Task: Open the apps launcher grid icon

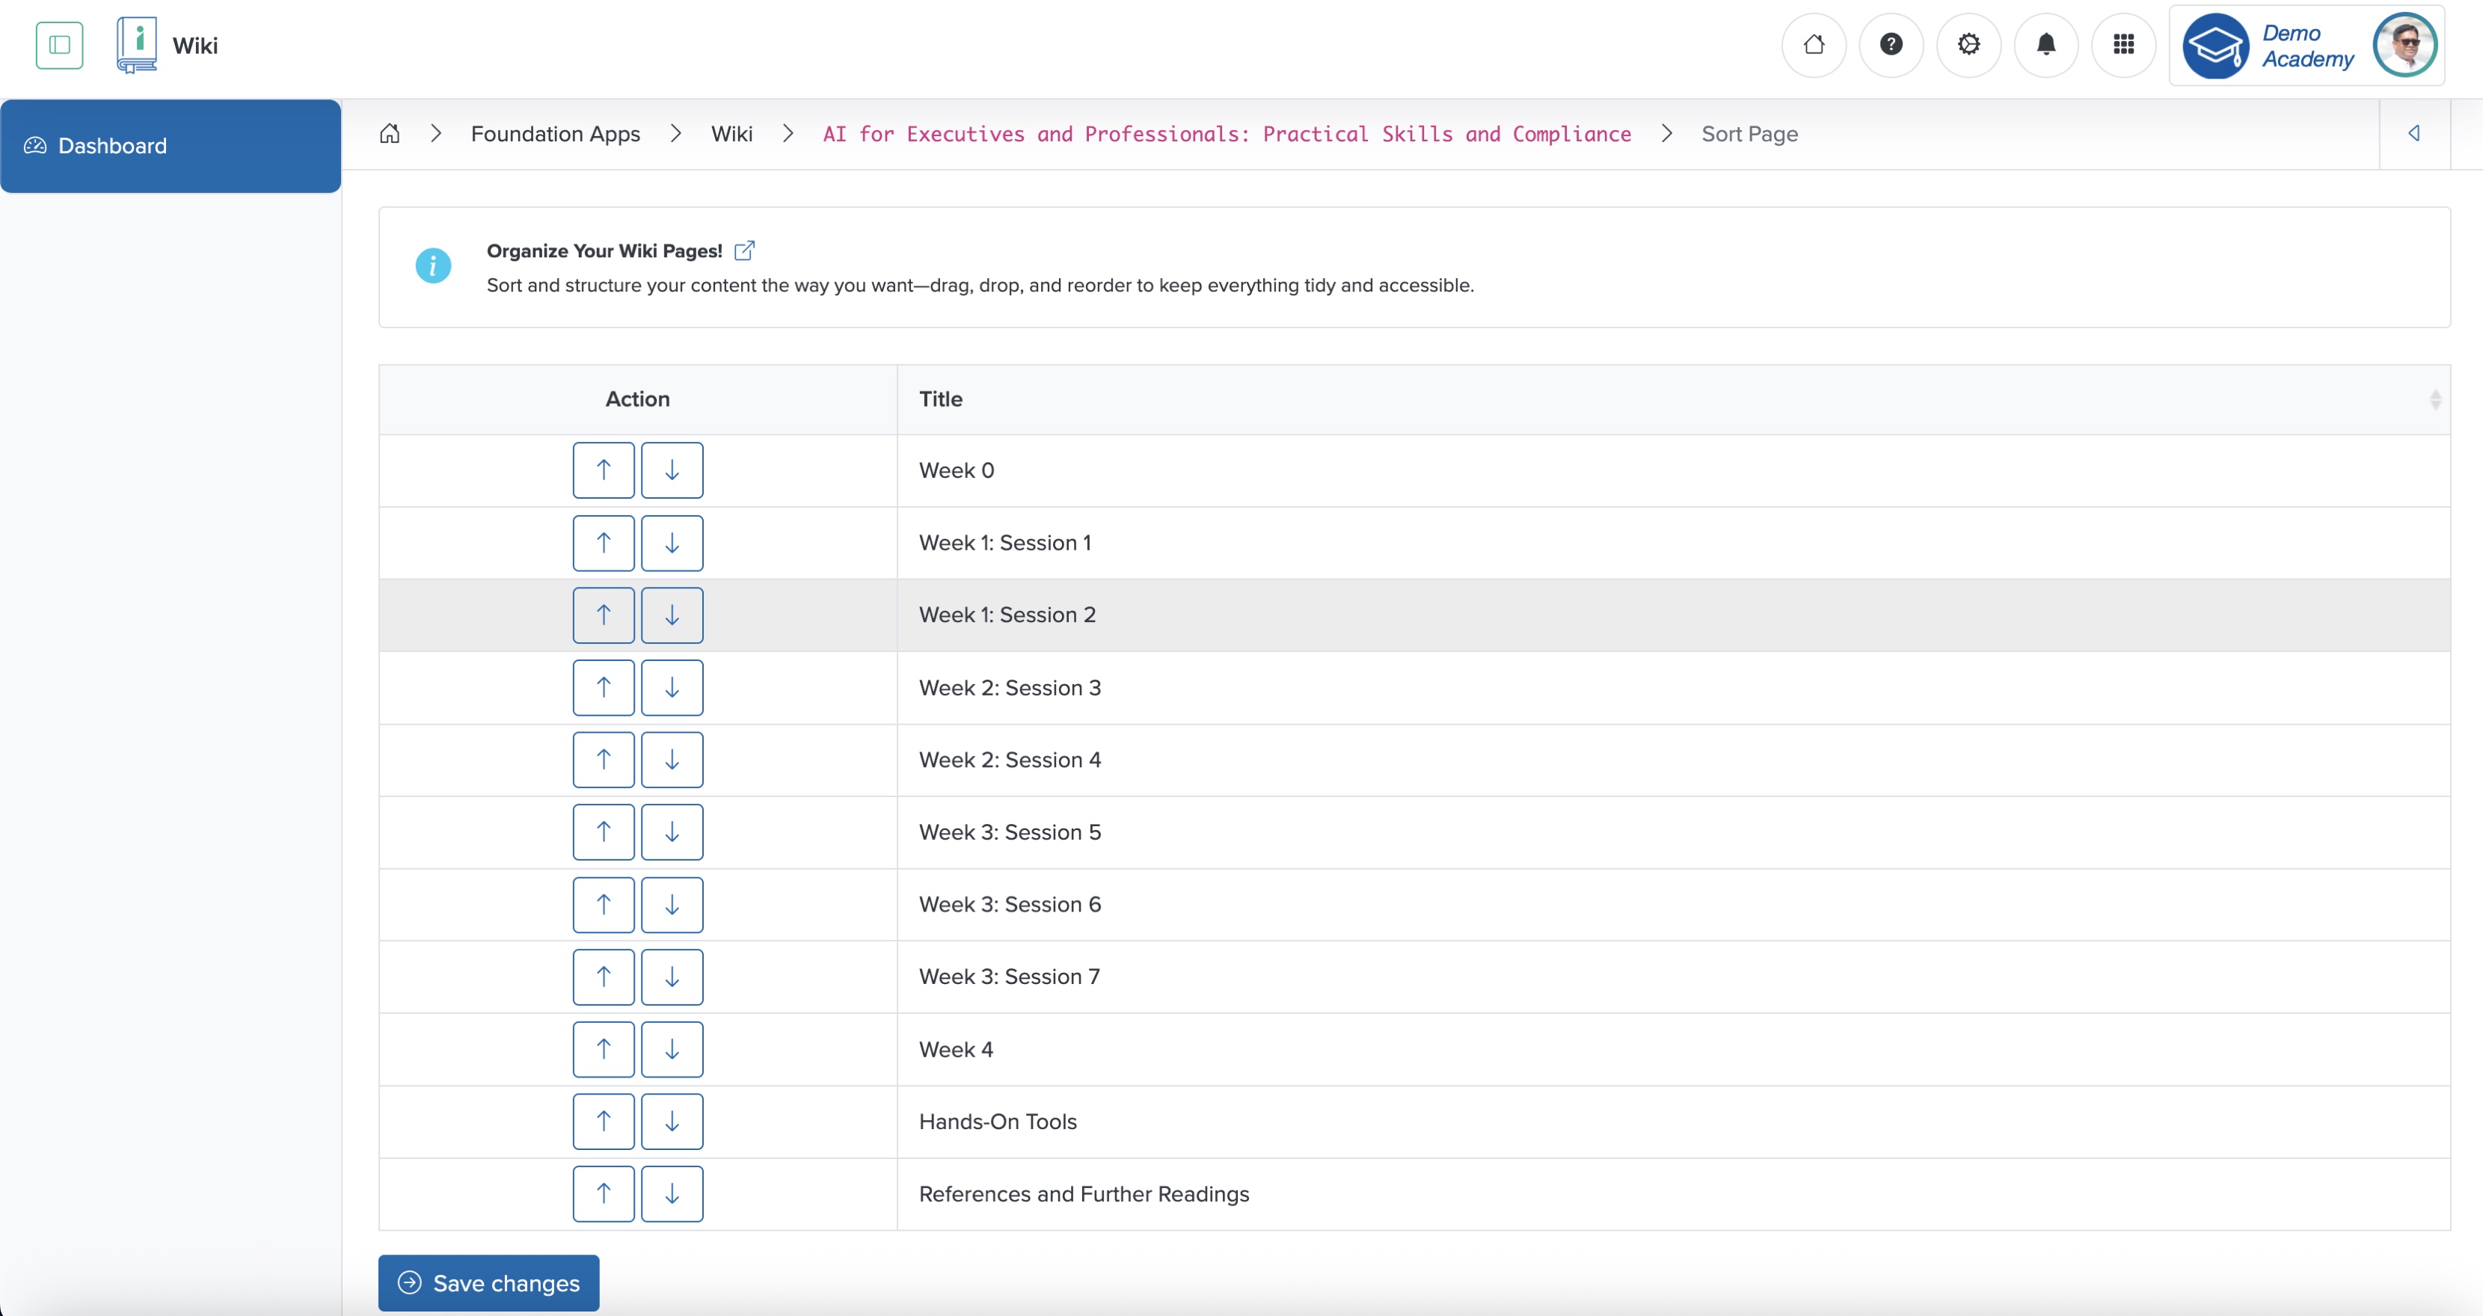Action: [2123, 44]
